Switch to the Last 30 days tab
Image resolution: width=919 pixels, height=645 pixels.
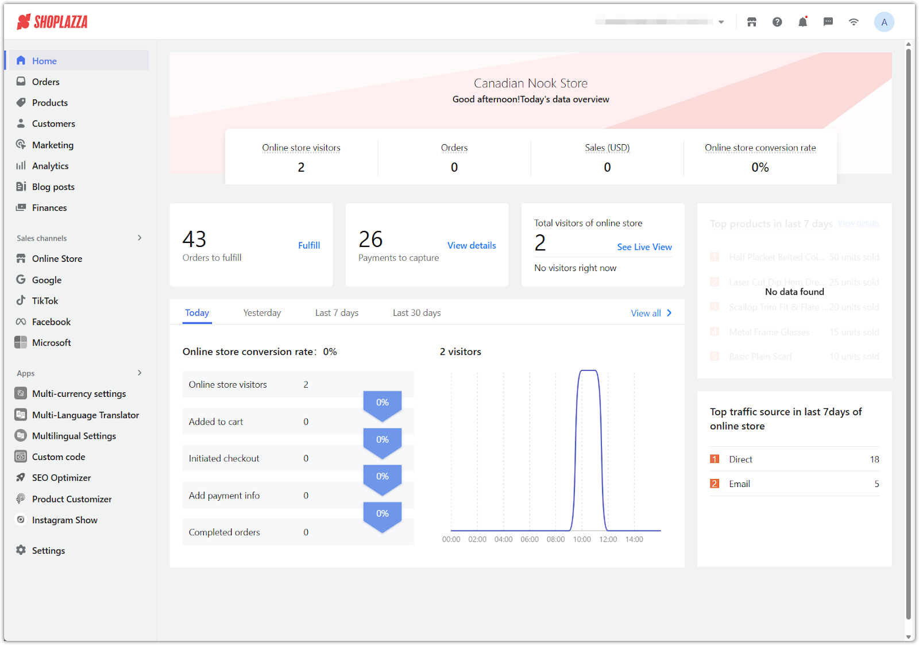[x=417, y=312]
